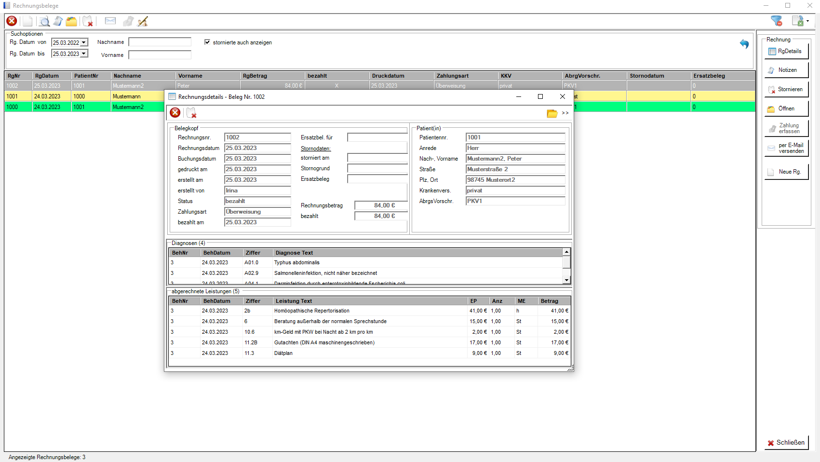Sort by RgDatum column header

pos(52,76)
